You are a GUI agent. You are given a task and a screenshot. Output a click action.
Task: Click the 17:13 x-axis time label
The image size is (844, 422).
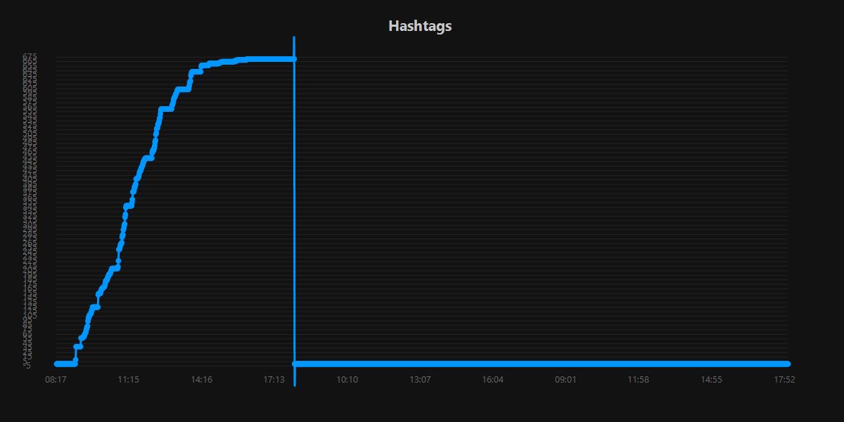(x=274, y=380)
